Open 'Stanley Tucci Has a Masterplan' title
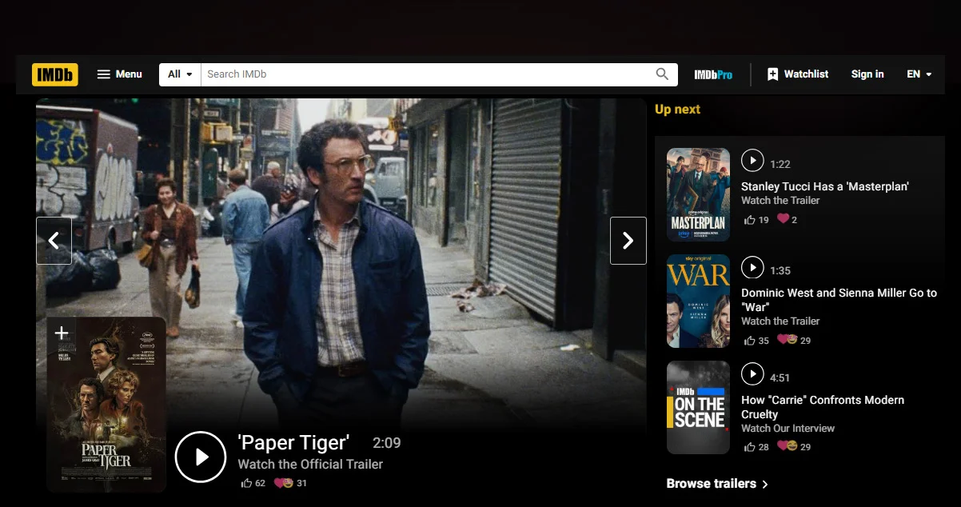Viewport: 961px width, 507px height. point(825,186)
